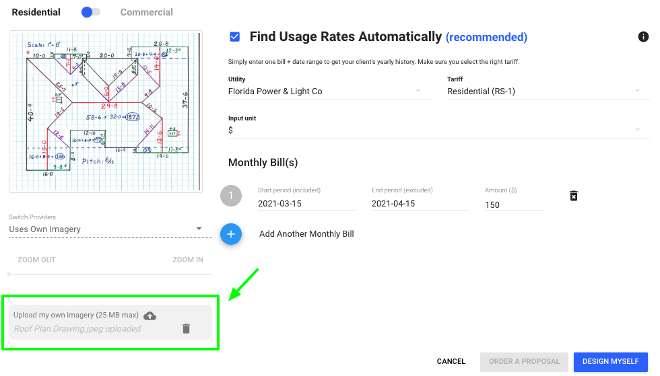Screen dimensions: 660x376
Task: Click the blue plus button to add bill
Action: point(231,234)
